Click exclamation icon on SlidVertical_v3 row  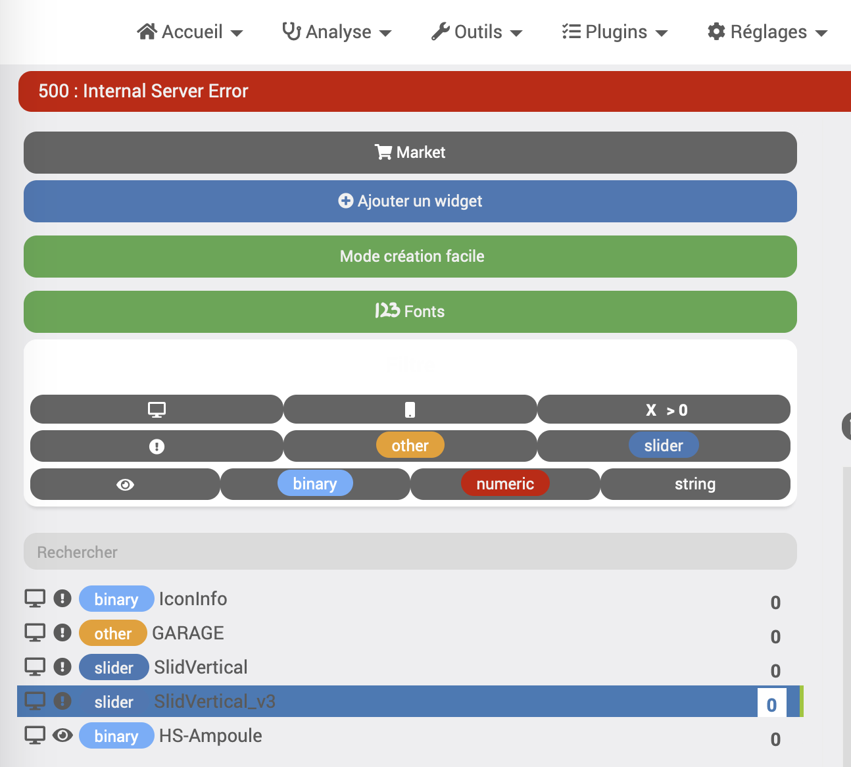pos(62,701)
